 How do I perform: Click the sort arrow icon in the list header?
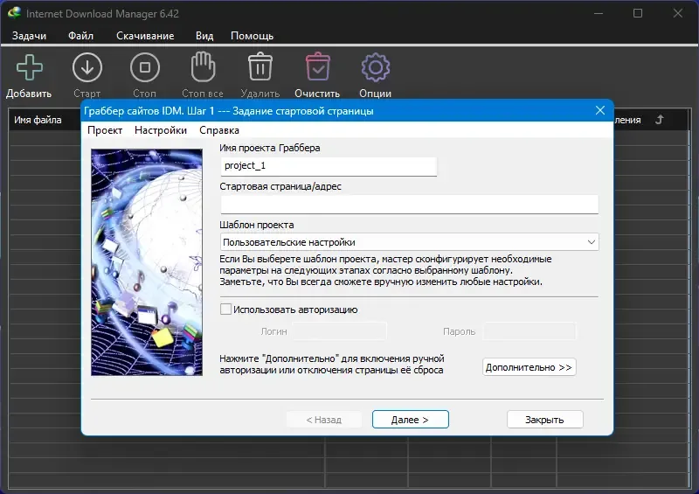[660, 120]
